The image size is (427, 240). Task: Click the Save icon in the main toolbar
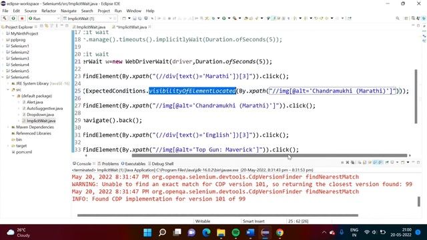point(135,18)
